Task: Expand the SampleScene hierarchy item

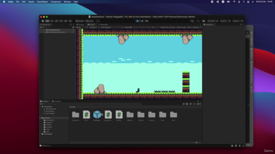Action: tap(45, 30)
